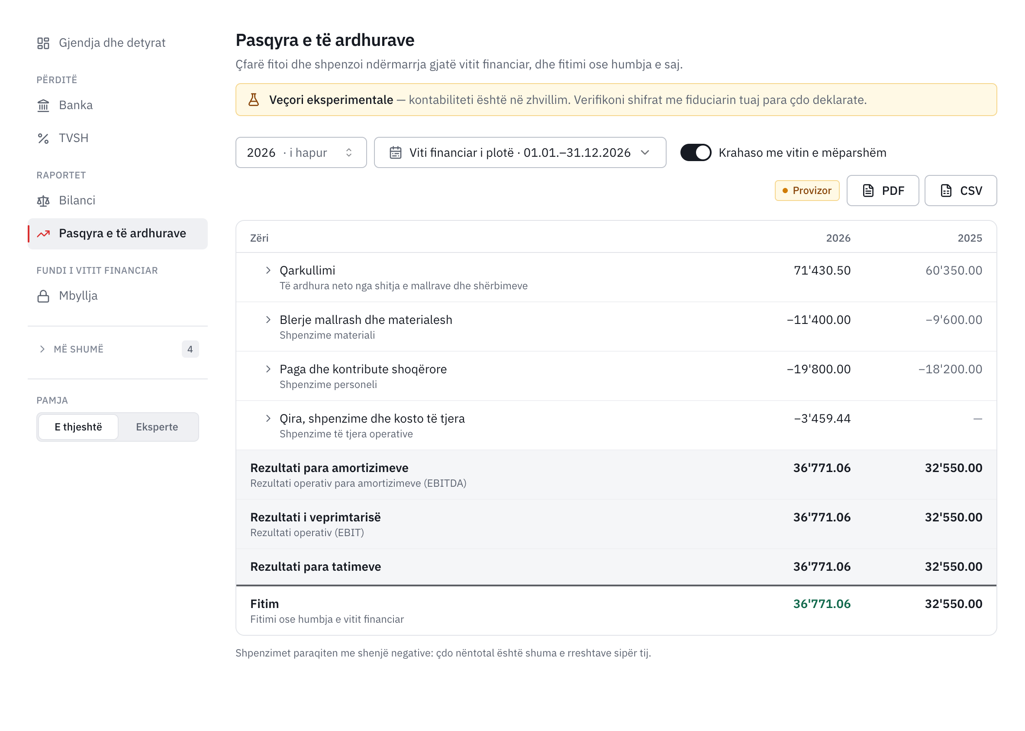Screen dimensions: 1025x731
Task: Open the Viti financiar i plotë period dropdown
Action: point(520,152)
